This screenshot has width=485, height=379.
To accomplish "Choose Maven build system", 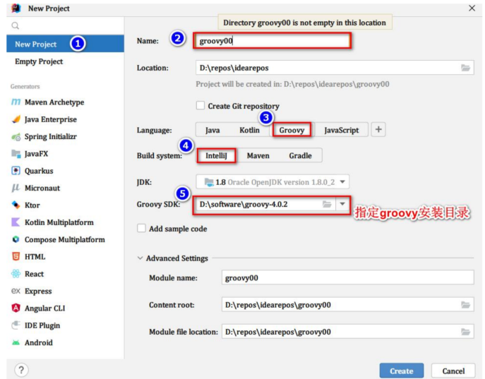I will pos(258,155).
